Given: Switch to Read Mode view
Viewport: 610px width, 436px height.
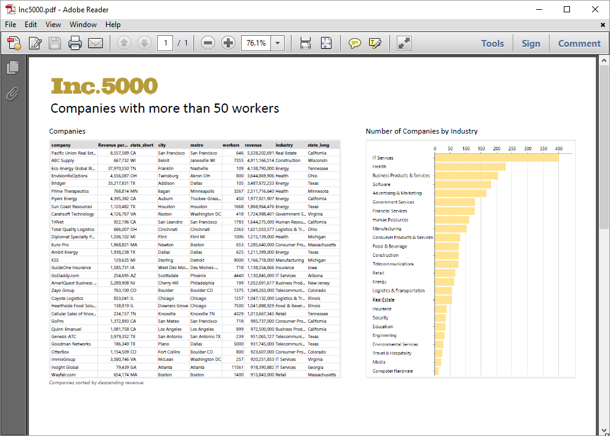Looking at the screenshot, I should (404, 43).
